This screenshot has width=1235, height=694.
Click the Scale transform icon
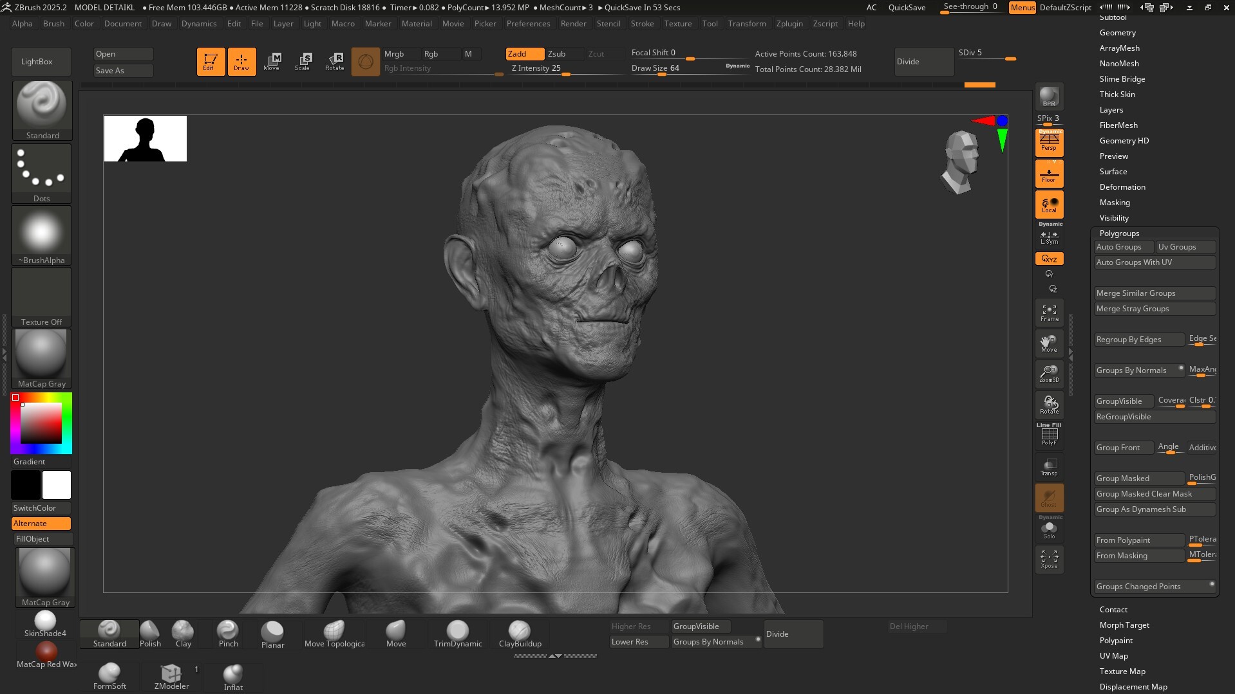303,62
